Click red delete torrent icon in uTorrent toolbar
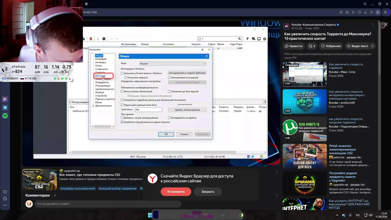The image size is (391, 220). (91, 39)
